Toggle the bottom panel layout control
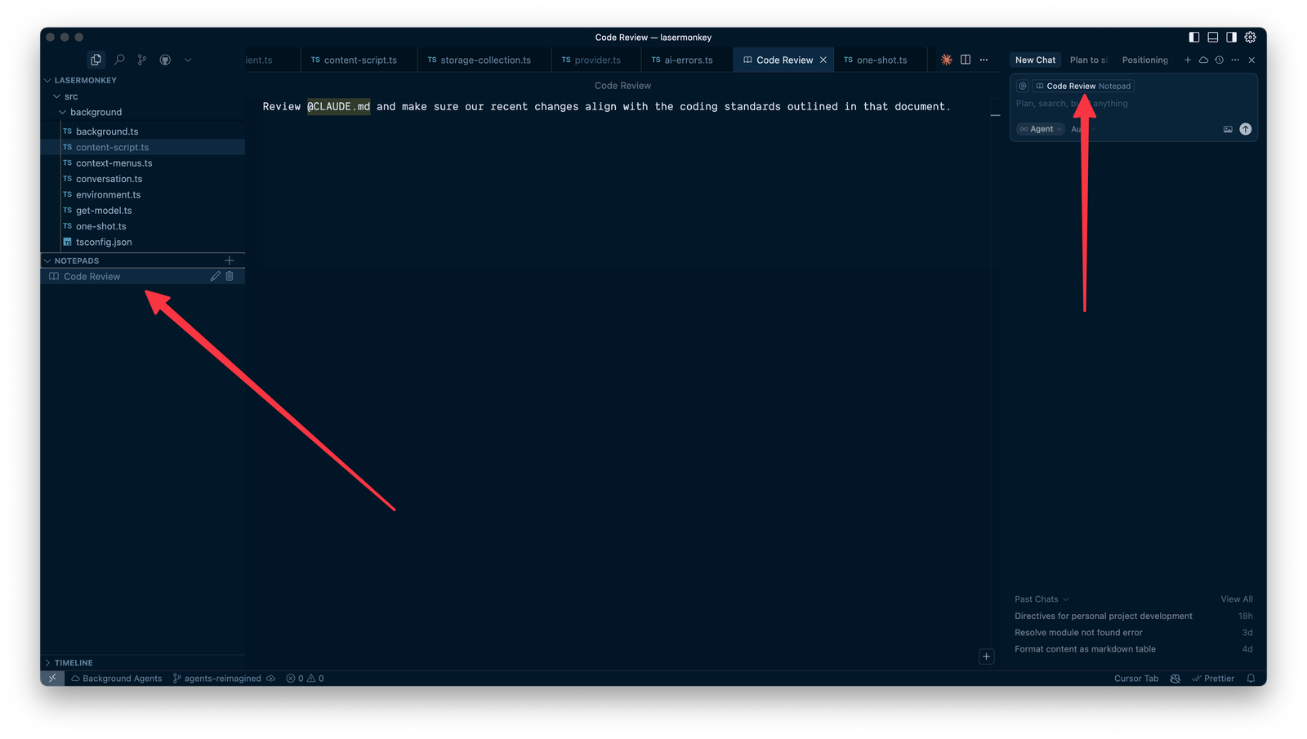Image resolution: width=1307 pixels, height=739 pixels. click(1212, 37)
